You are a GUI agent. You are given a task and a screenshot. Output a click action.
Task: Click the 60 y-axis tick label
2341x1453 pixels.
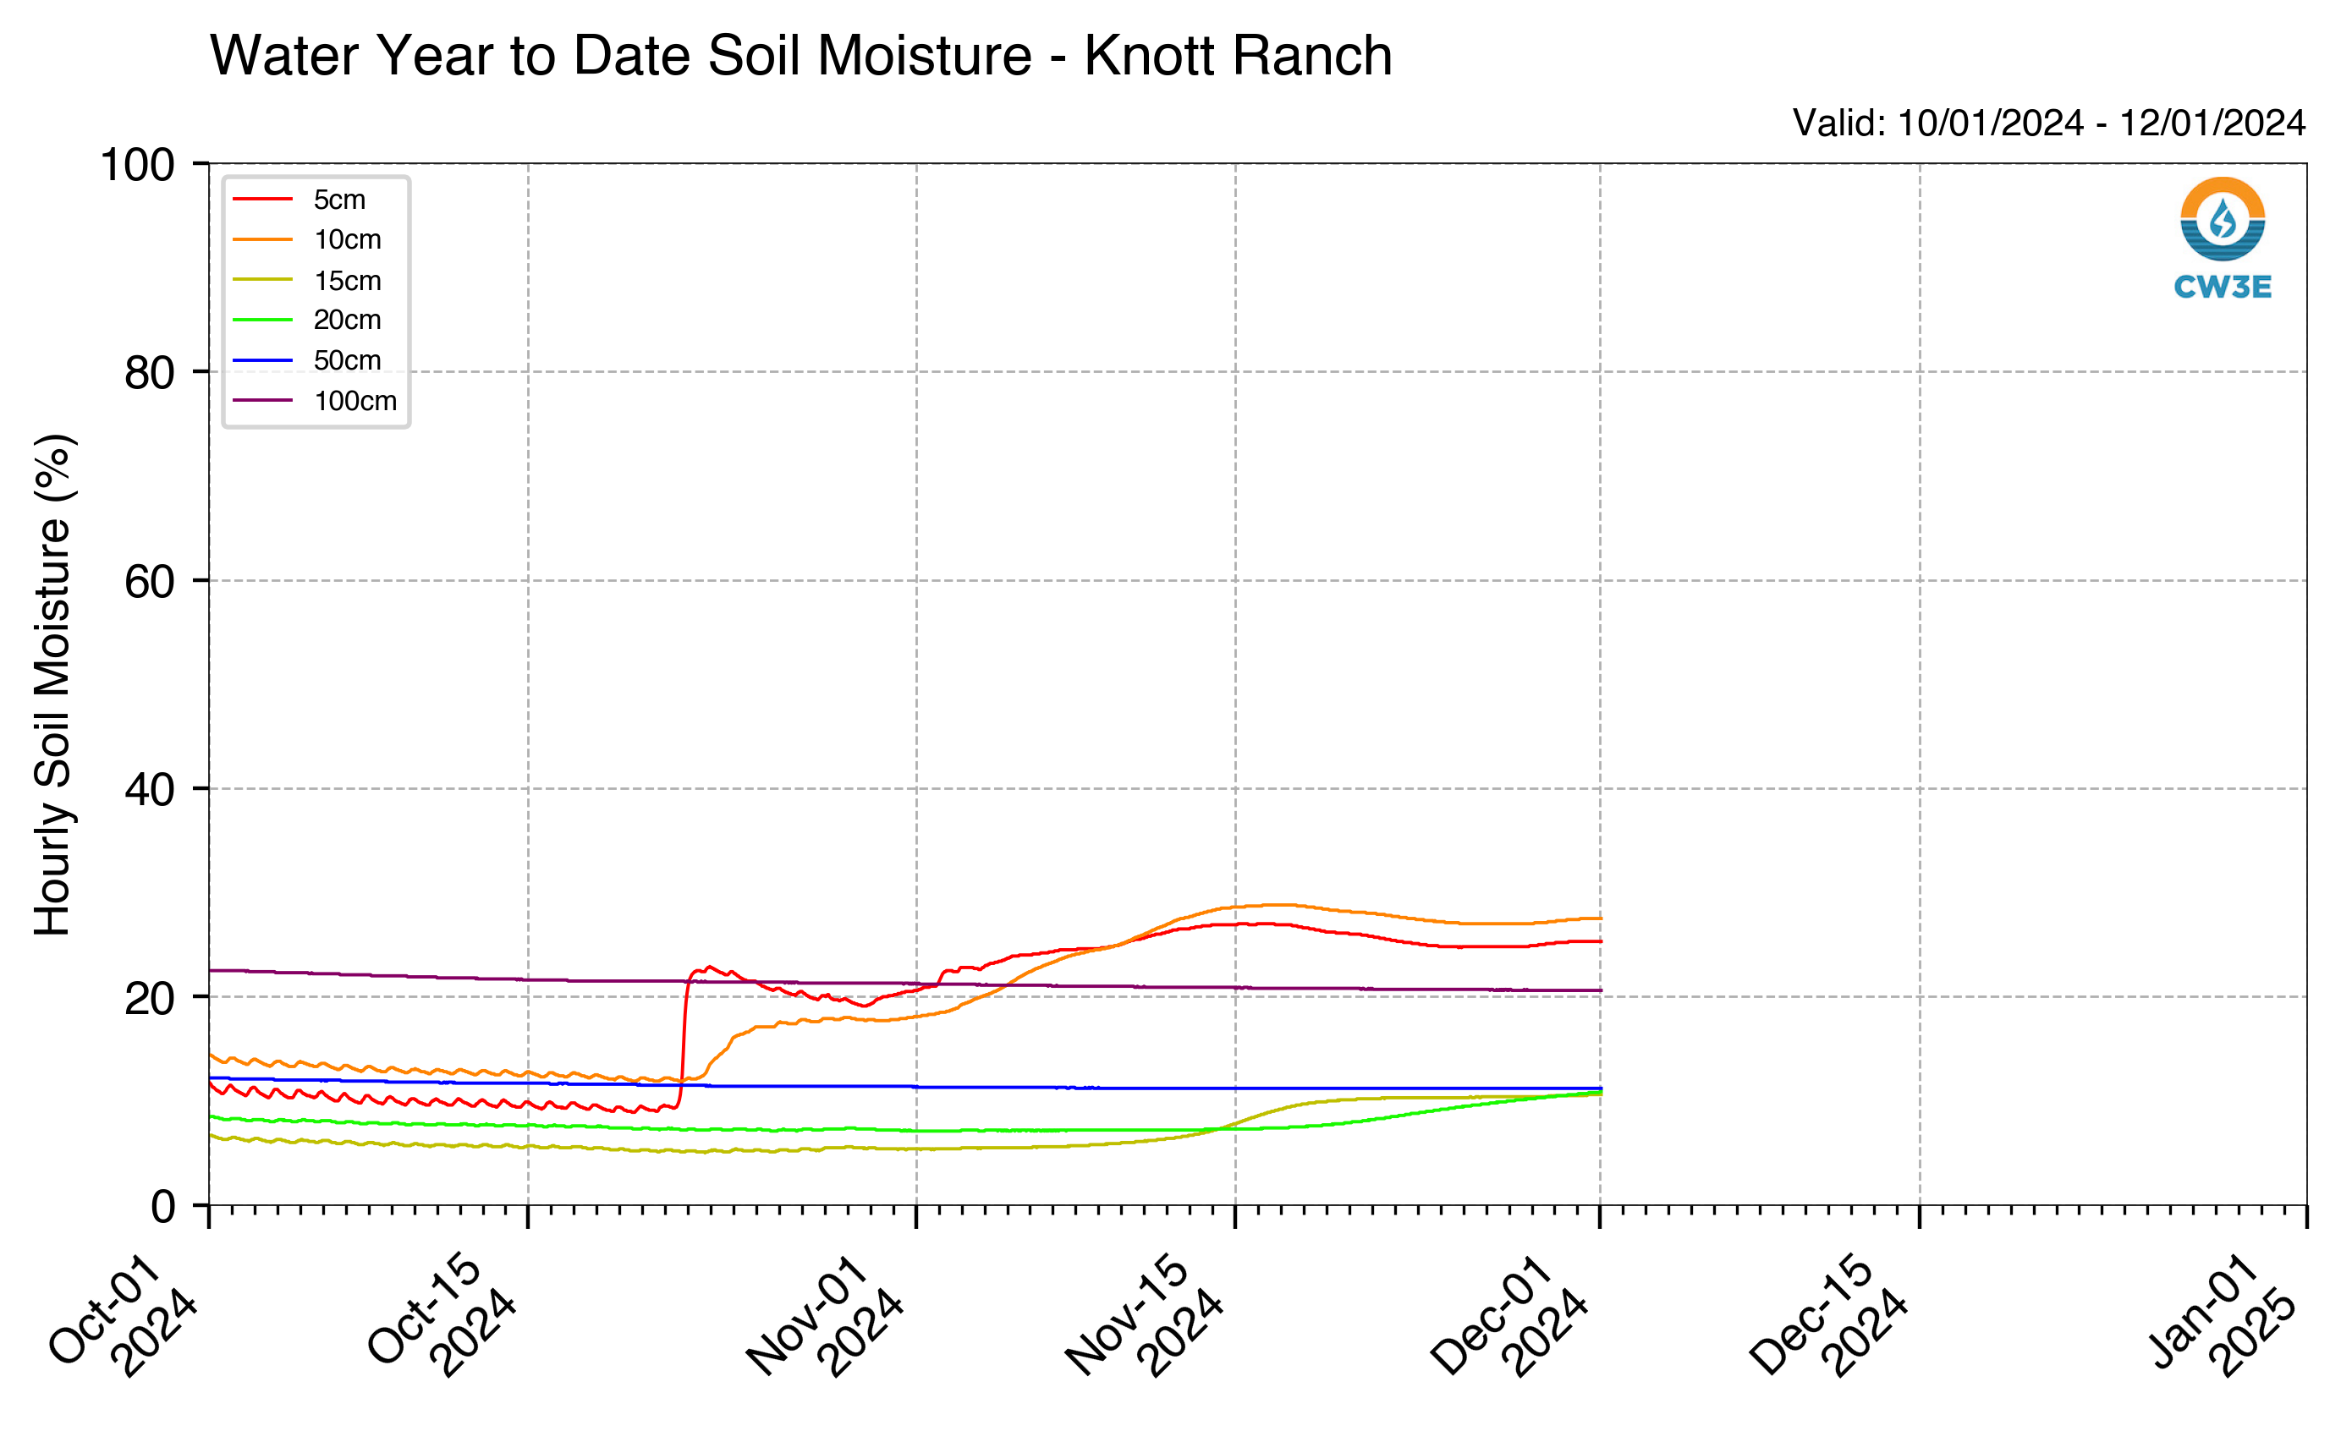point(150,581)
